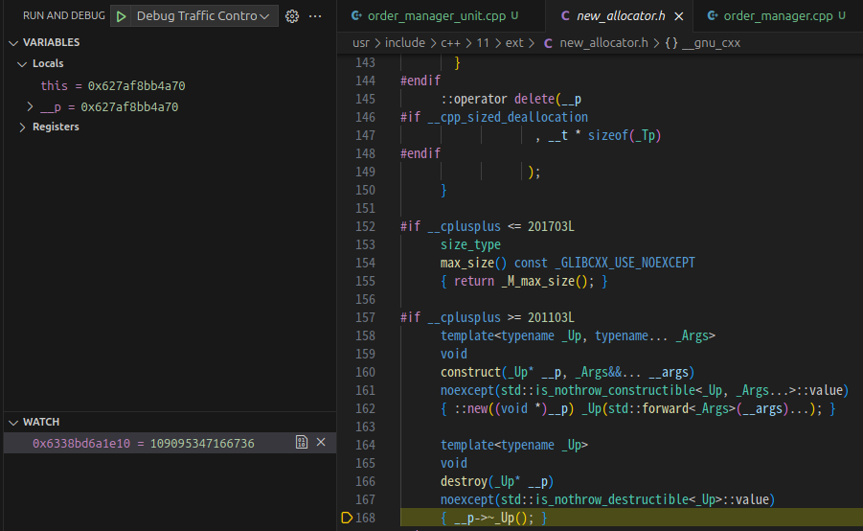Viewport: 863px width, 531px height.
Task: Collapse the WATCH section
Action: coord(13,423)
